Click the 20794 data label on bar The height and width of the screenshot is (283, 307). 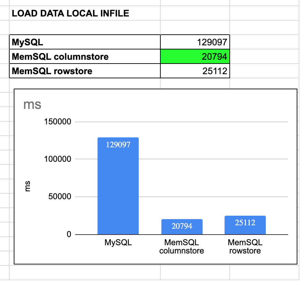[182, 226]
